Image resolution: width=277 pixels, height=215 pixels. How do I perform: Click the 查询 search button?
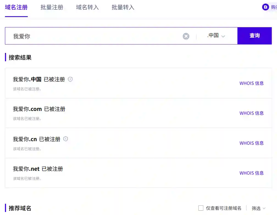254,36
